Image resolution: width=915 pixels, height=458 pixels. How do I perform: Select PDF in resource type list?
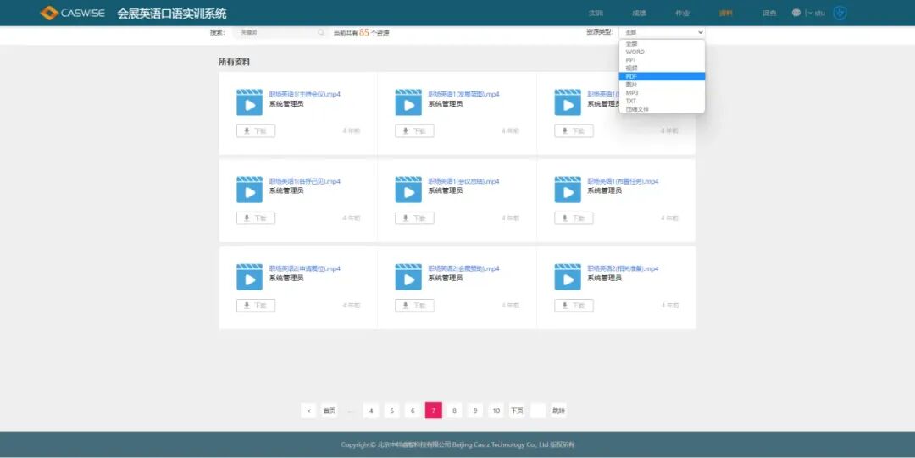point(632,76)
